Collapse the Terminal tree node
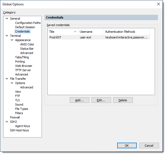166x155 pixels. tap(7, 36)
